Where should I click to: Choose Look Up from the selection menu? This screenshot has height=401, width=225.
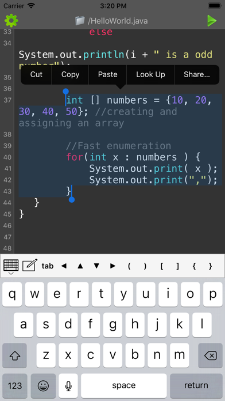(x=150, y=74)
